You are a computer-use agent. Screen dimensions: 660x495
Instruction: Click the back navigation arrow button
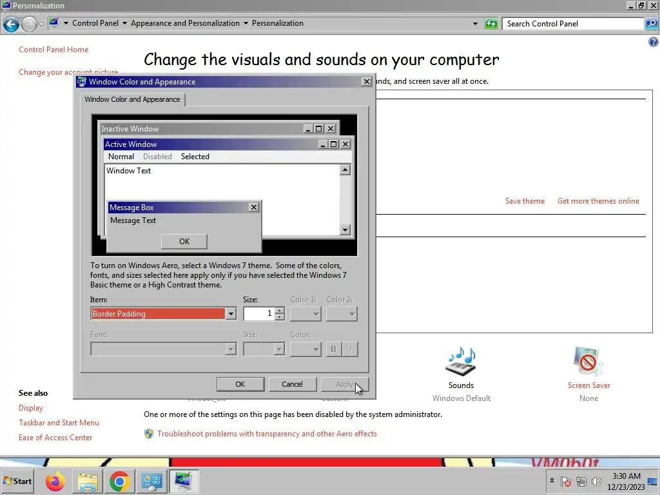(x=12, y=24)
